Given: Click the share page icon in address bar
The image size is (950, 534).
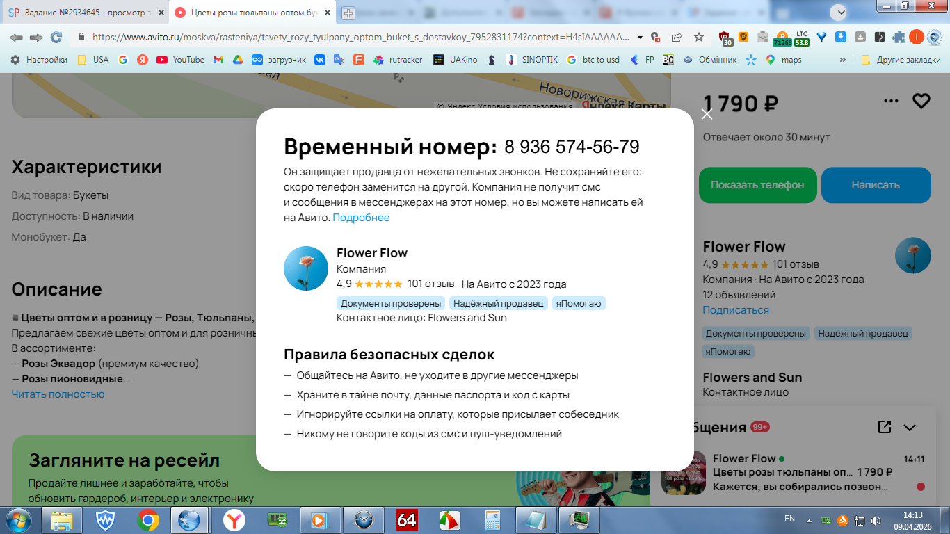Looking at the screenshot, I should coord(677,37).
